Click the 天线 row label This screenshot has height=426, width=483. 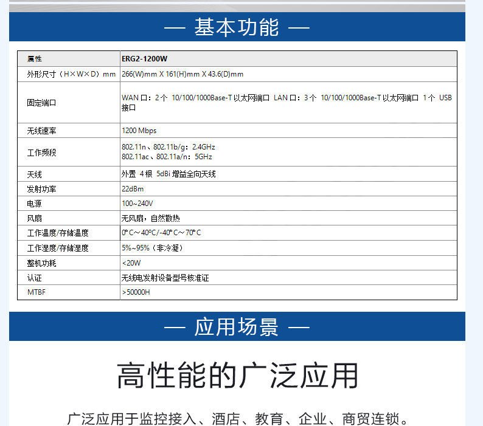[34, 174]
